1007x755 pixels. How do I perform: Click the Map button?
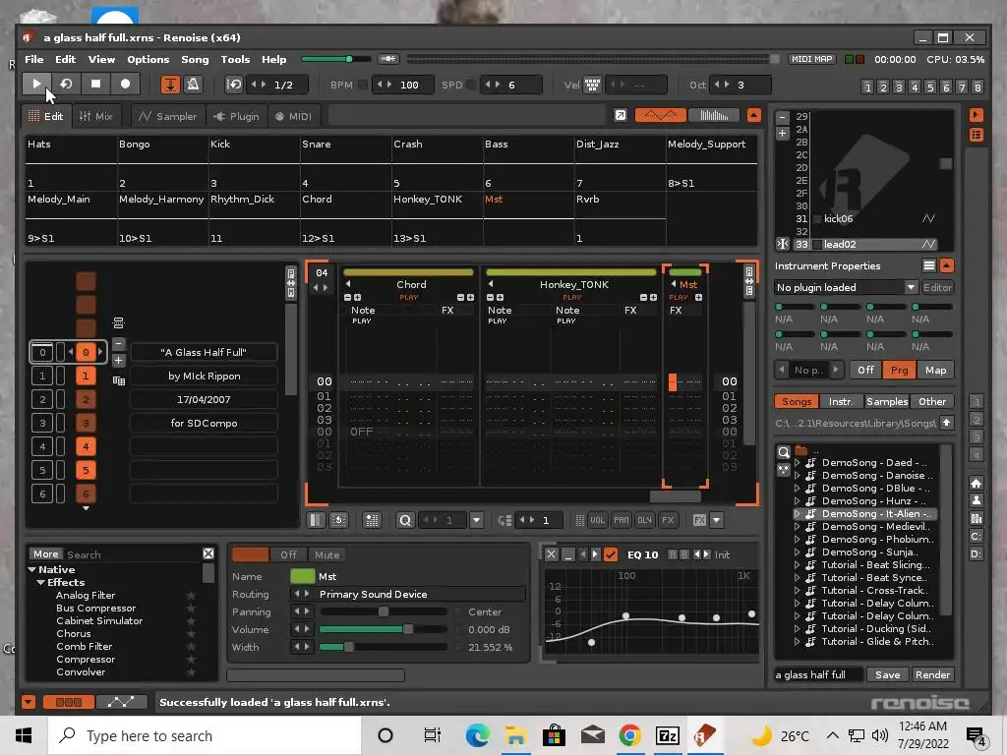936,370
